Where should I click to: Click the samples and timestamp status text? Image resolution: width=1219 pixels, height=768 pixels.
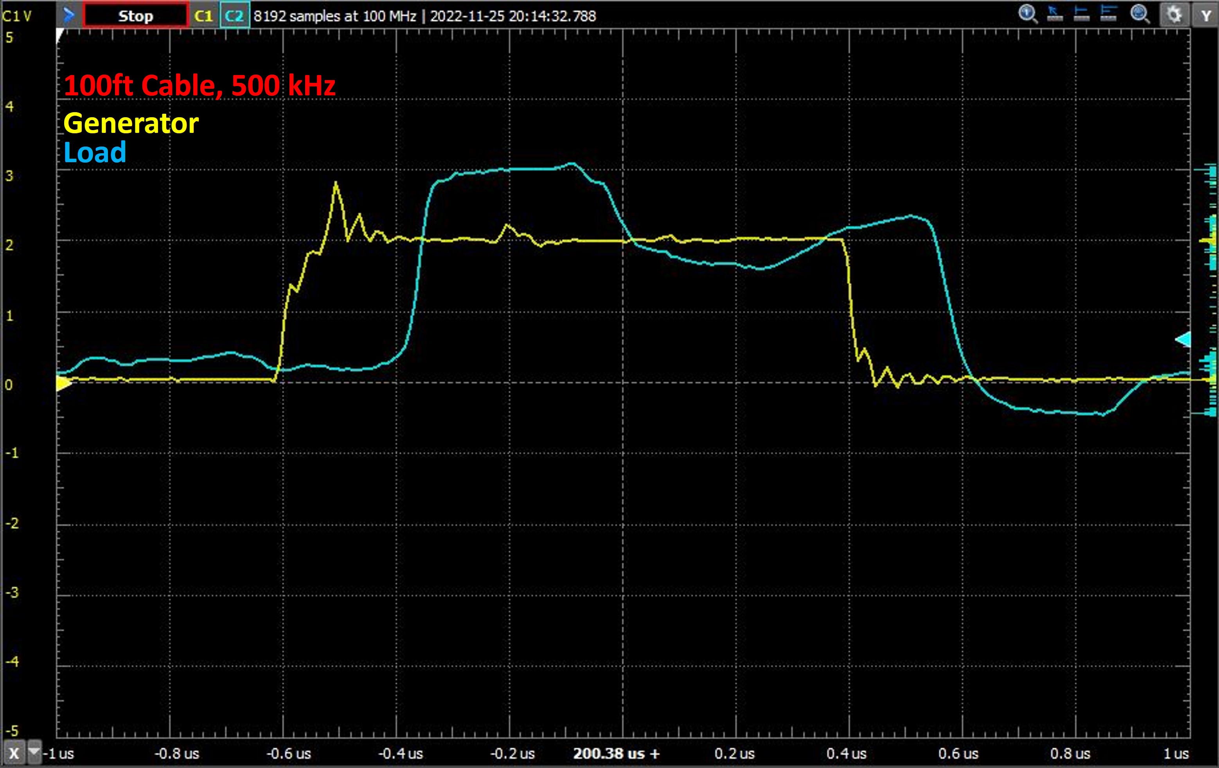click(x=424, y=16)
